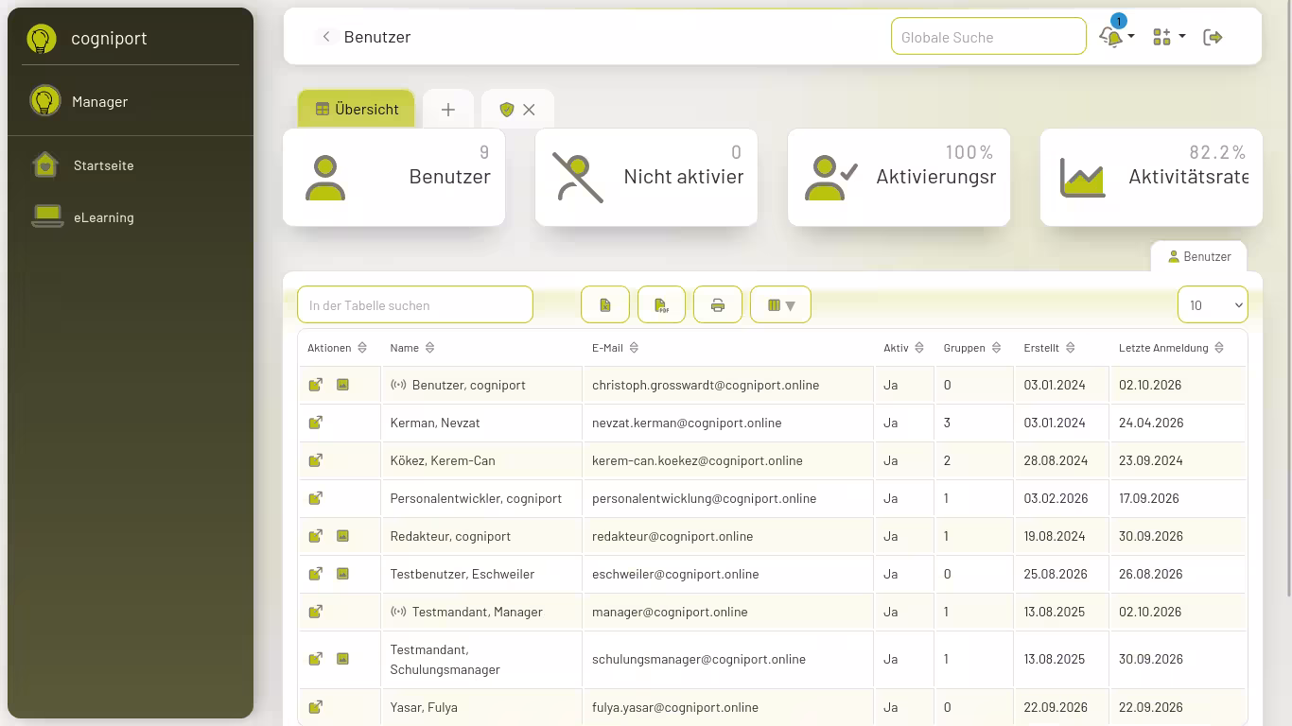
Task: Open edit action for Kerman, Nevzat
Action: point(316,423)
